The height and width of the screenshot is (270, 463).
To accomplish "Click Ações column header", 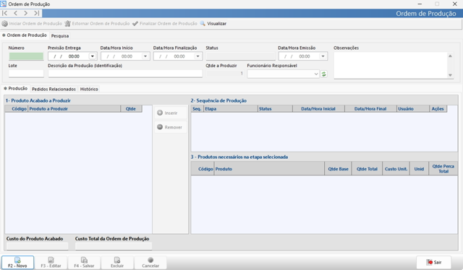I will point(438,109).
